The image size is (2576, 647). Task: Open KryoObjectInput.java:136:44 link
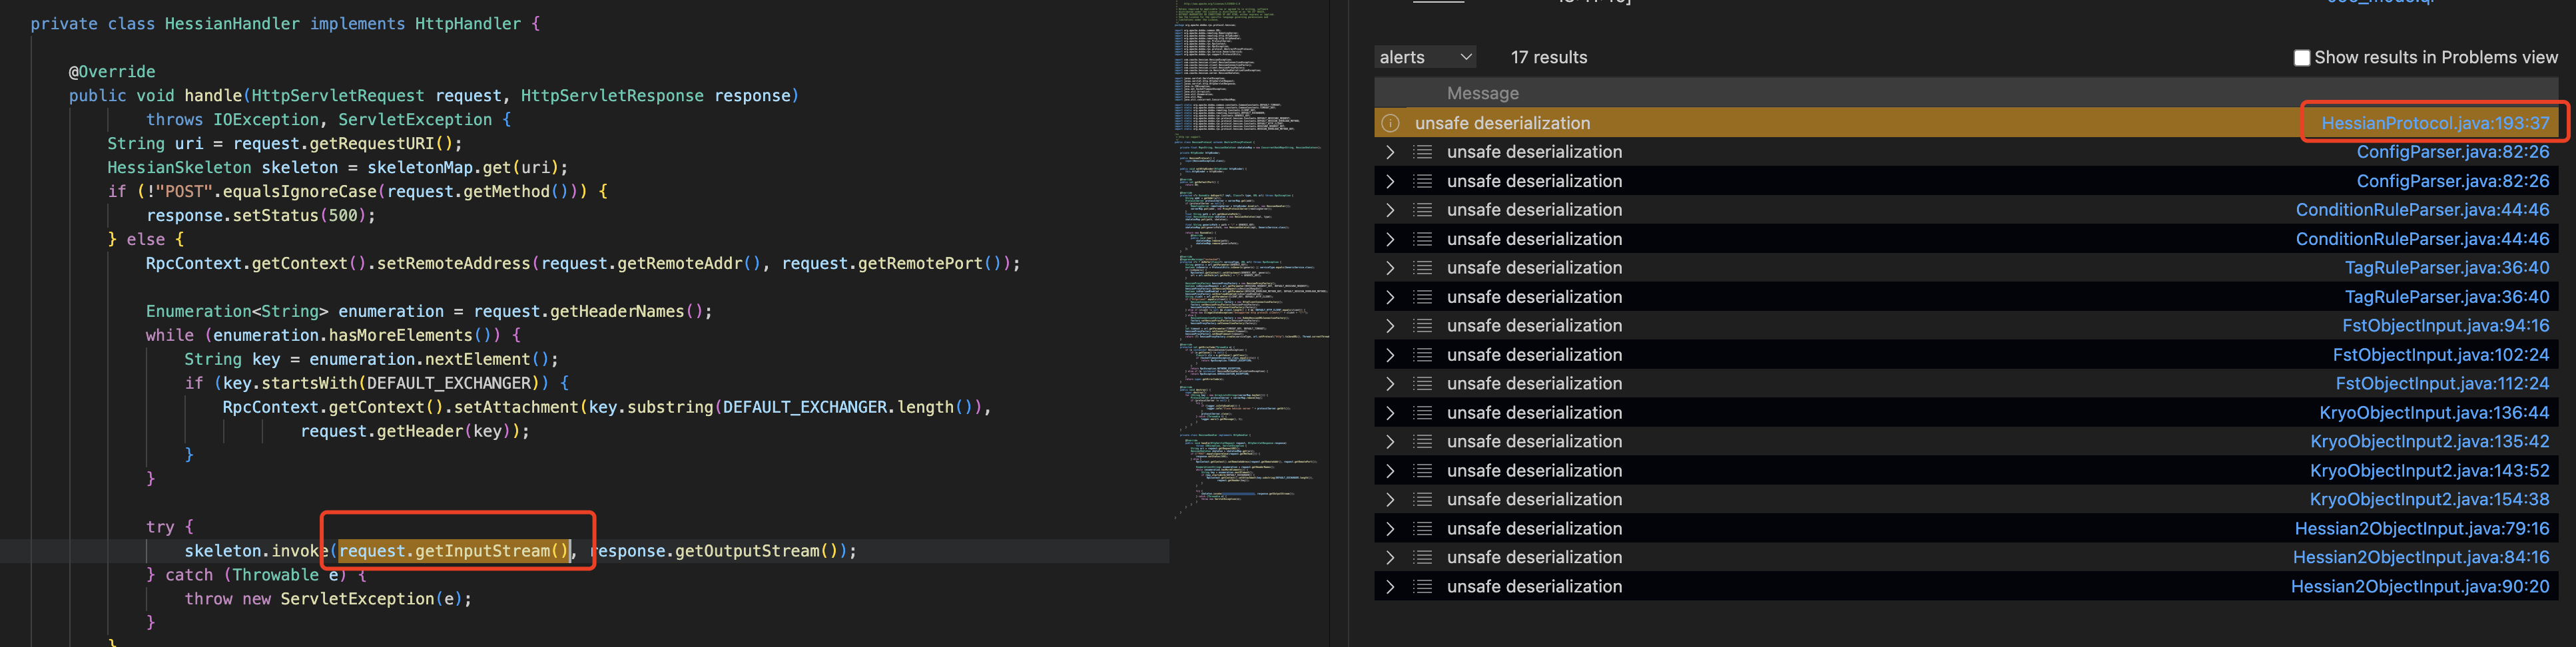pos(2434,413)
